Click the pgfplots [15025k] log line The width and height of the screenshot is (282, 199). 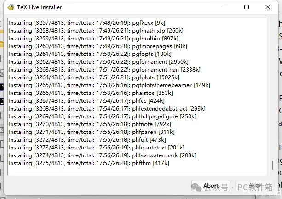pos(94,77)
